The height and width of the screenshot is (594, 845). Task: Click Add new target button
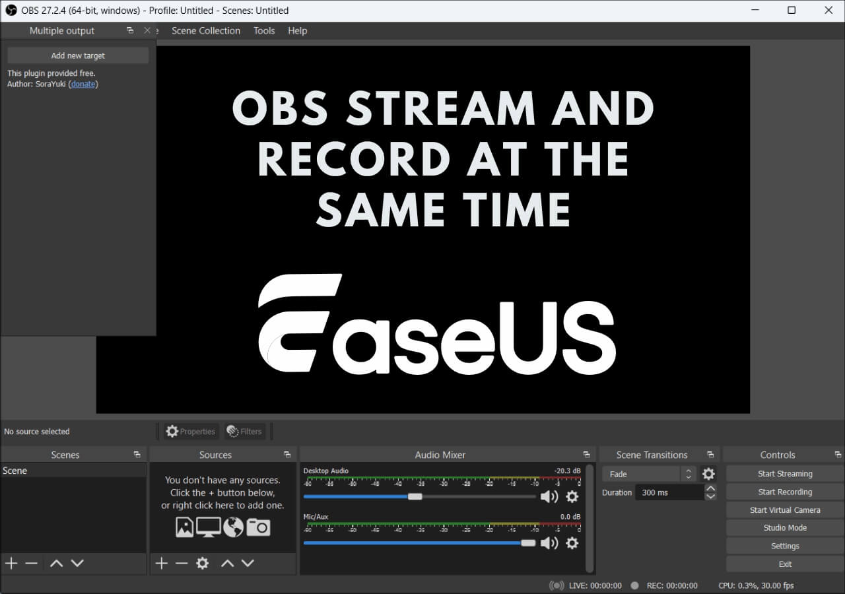pos(78,55)
